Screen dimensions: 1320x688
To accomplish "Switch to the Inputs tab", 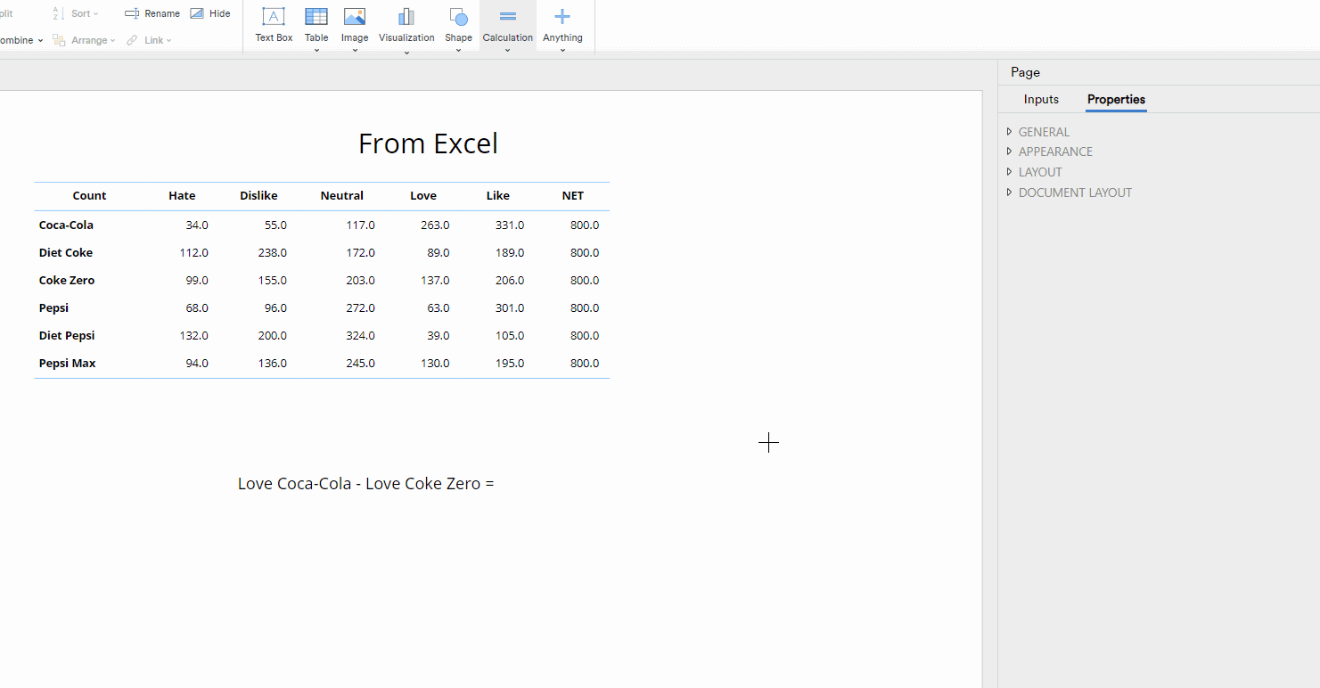I will (x=1041, y=99).
